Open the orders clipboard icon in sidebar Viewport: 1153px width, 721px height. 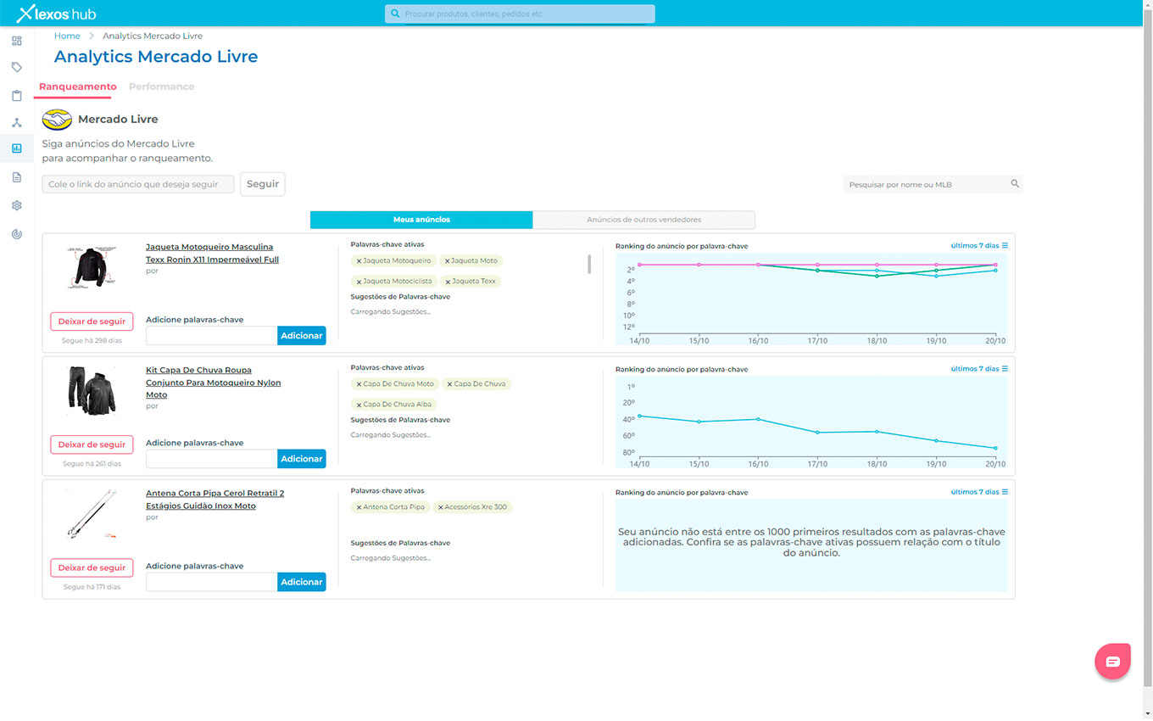coord(16,96)
